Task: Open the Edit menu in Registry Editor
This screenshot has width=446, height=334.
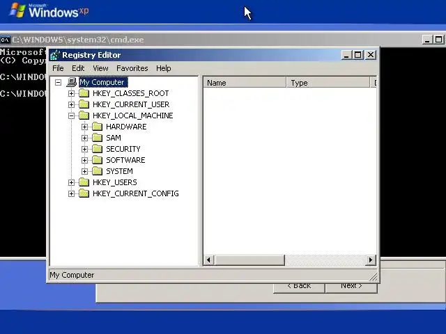Action: point(78,68)
